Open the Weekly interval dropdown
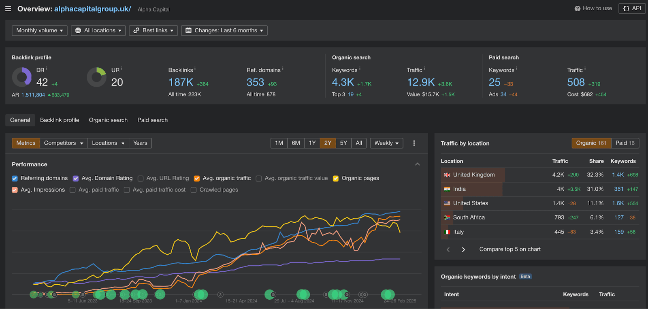This screenshot has height=309, width=648. click(x=386, y=143)
